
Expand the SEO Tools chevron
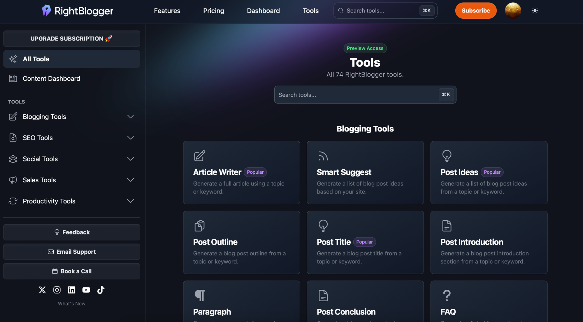(130, 138)
